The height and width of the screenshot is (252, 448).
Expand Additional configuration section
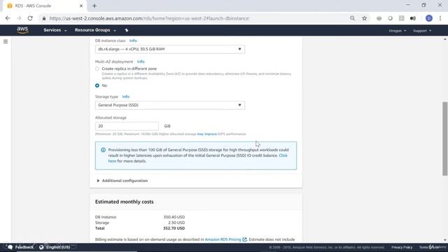(x=122, y=181)
